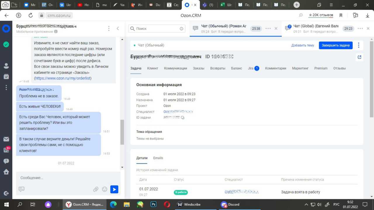Viewport: 374px width, 210px height.
Task: Select the Premium tab
Action: pyautogui.click(x=321, y=68)
